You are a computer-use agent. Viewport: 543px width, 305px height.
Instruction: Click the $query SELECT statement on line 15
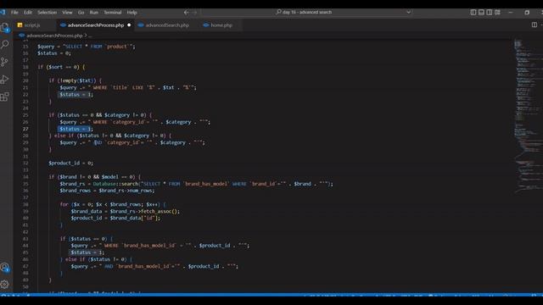[87, 47]
